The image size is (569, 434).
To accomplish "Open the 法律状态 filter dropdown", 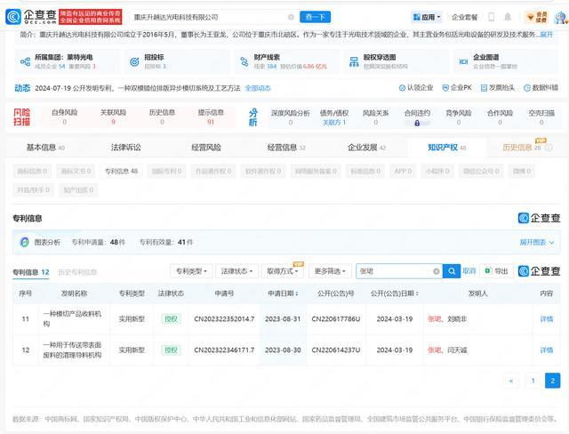I will click(x=236, y=271).
